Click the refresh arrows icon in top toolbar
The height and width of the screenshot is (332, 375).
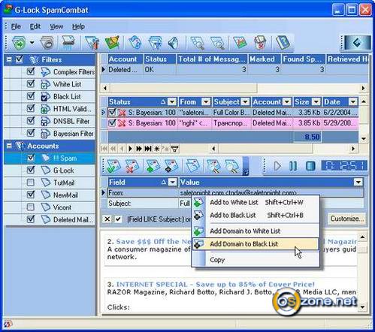135,43
